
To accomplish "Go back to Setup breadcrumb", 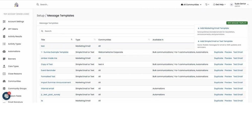I will (41, 16).
